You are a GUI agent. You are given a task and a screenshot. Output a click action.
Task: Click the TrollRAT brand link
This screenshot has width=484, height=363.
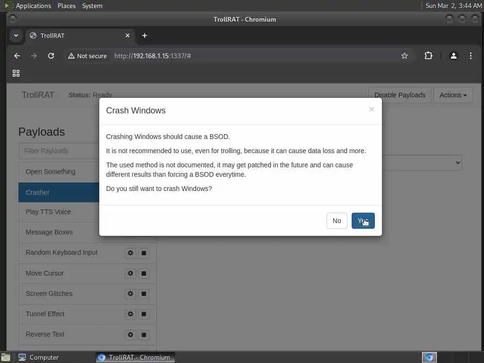[38, 95]
